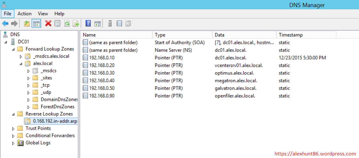359x158 pixels.
Task: Expand the Trust Points node
Action: pyautogui.click(x=13, y=129)
